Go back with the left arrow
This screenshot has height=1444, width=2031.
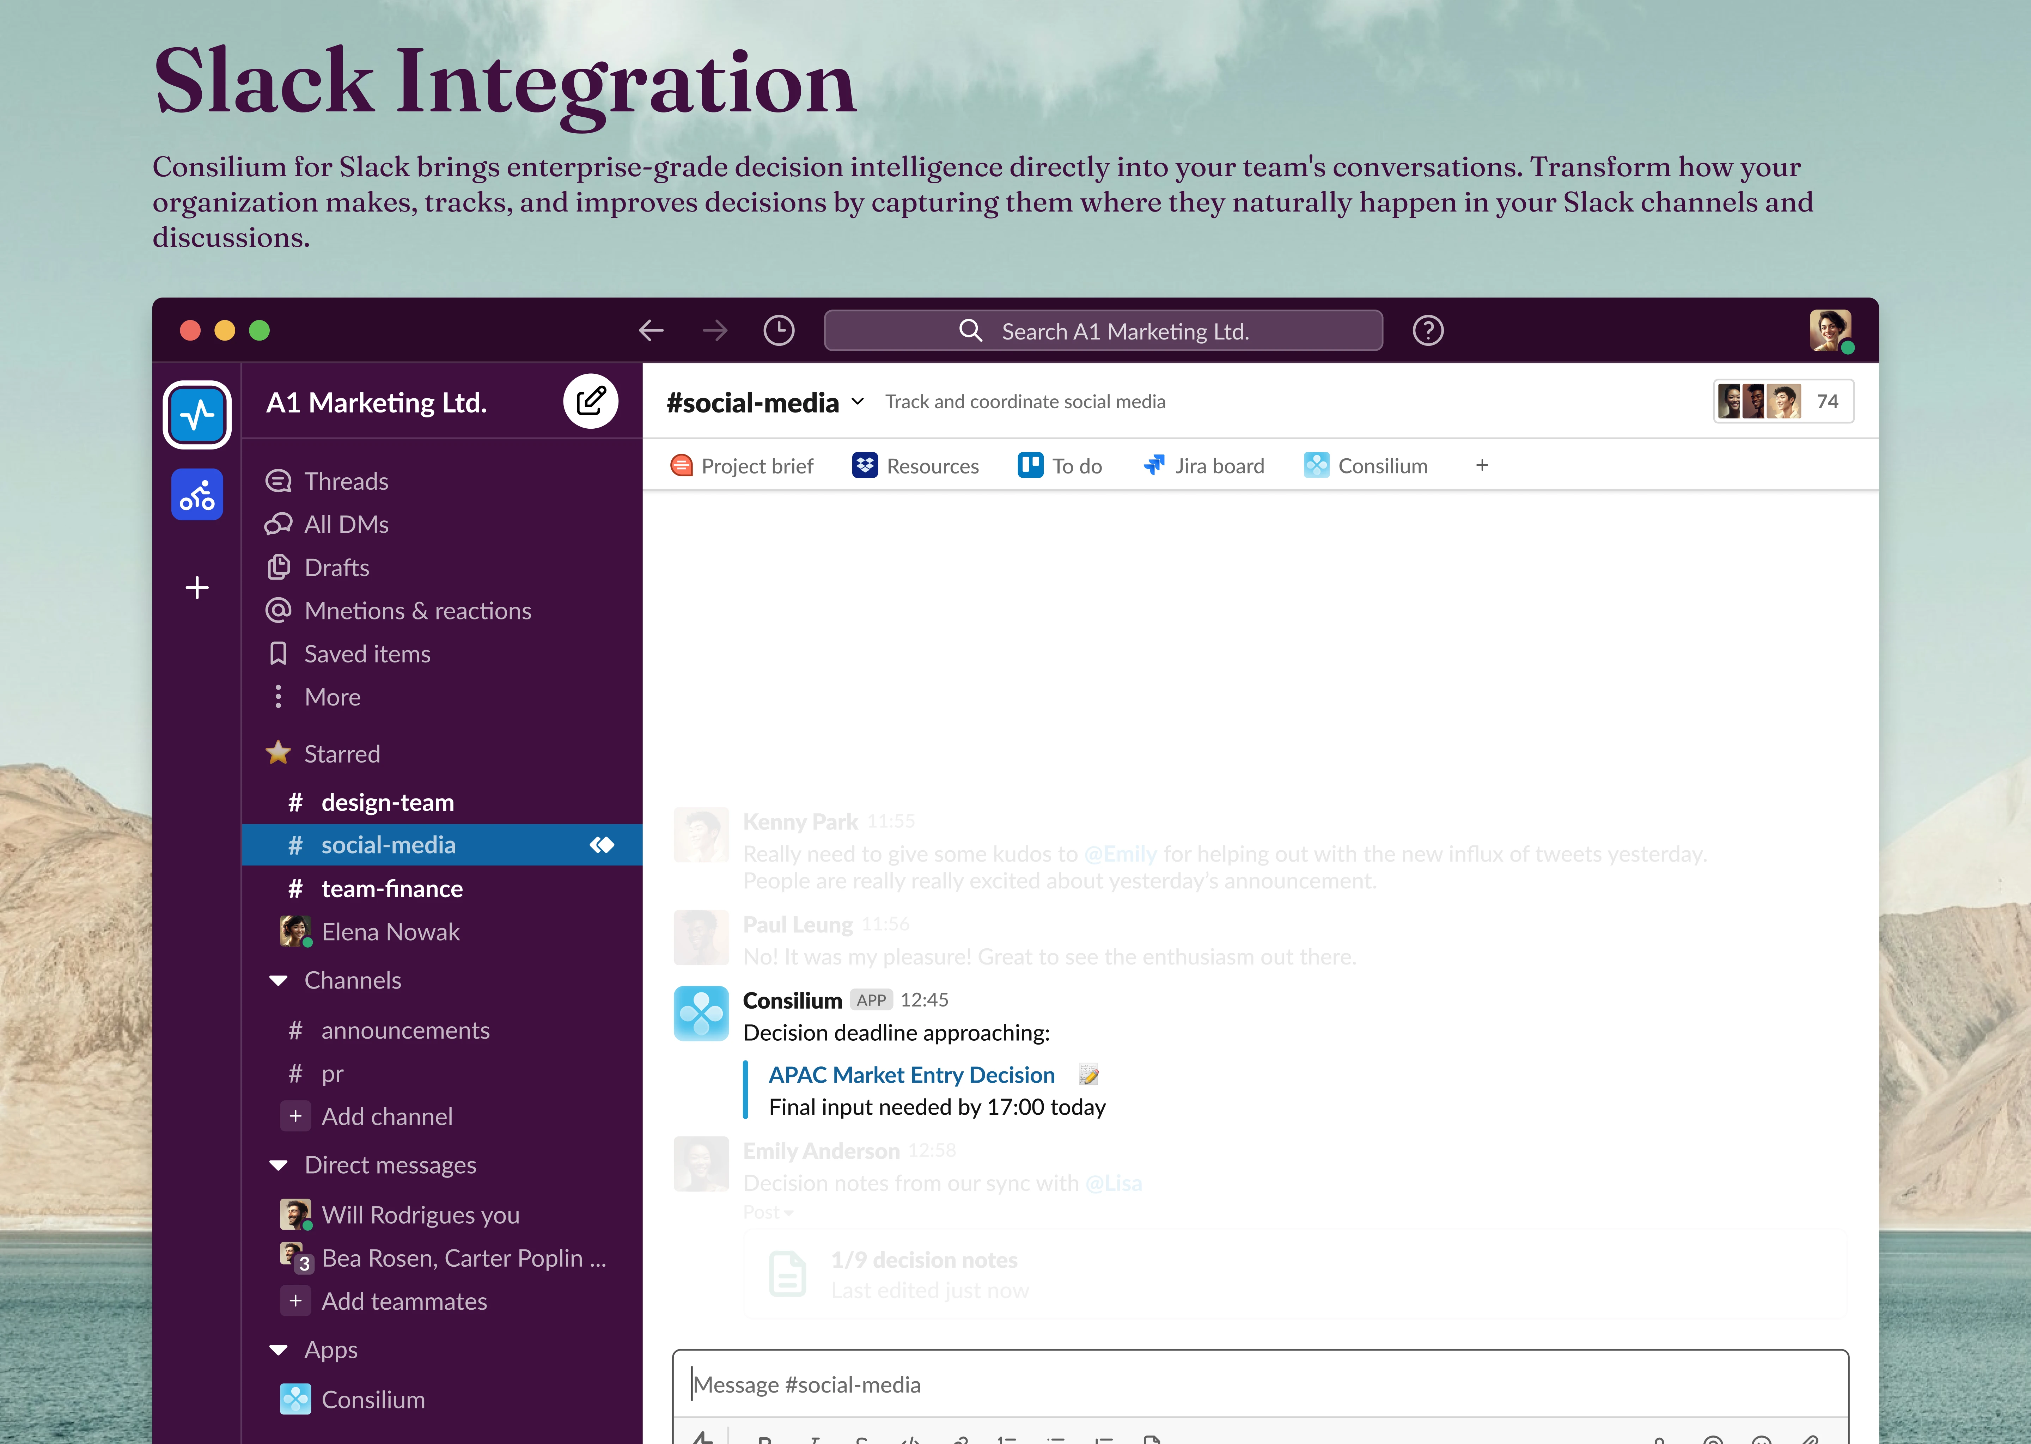pyautogui.click(x=651, y=331)
